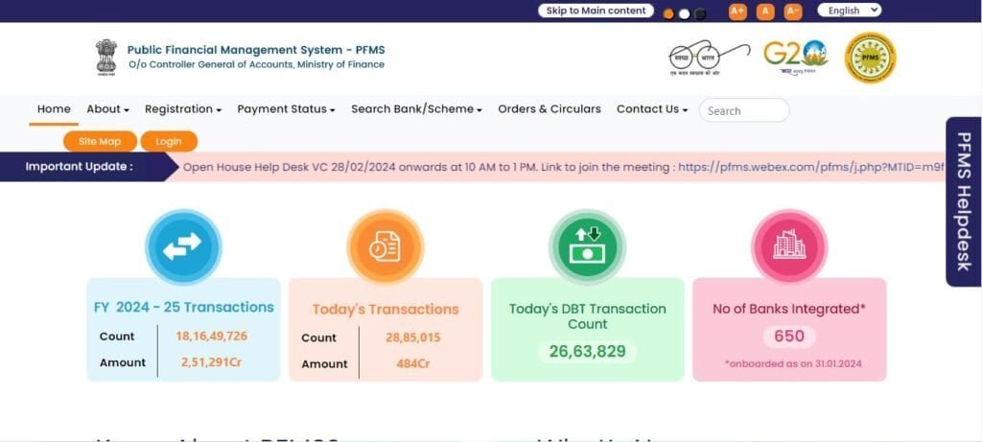The image size is (982, 442).
Task: Open the English language dropdown
Action: coord(850,10)
